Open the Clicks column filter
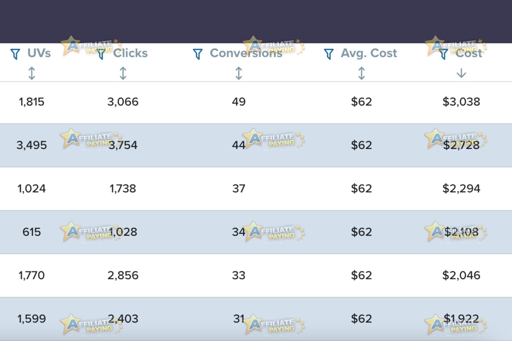Viewport: 512px width, 341px height. pyautogui.click(x=101, y=54)
